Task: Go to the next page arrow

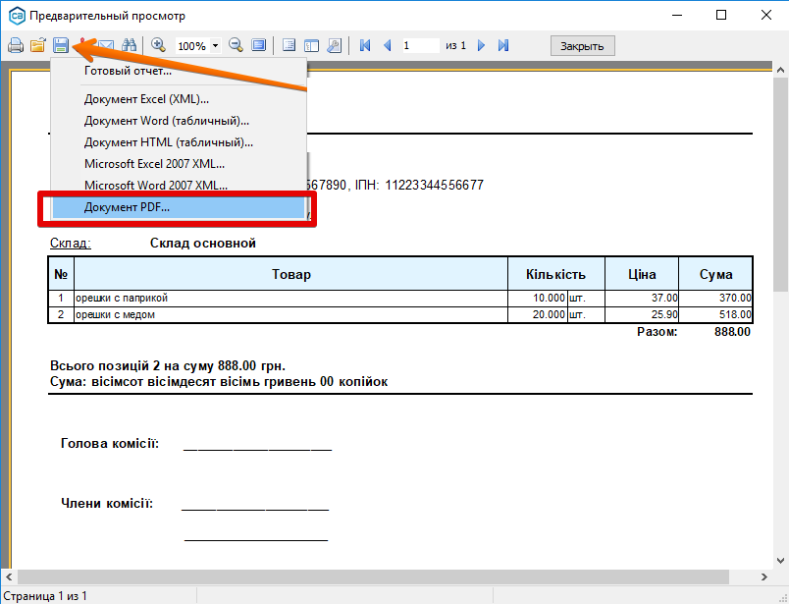Action: 481,45
